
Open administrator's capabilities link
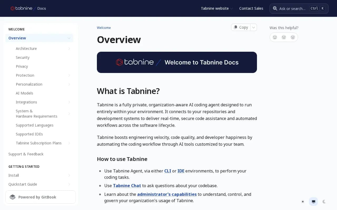pyautogui.click(x=167, y=194)
